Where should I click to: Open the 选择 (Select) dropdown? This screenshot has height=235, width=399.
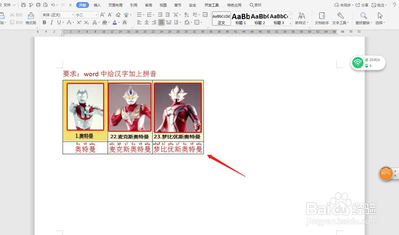(380, 18)
